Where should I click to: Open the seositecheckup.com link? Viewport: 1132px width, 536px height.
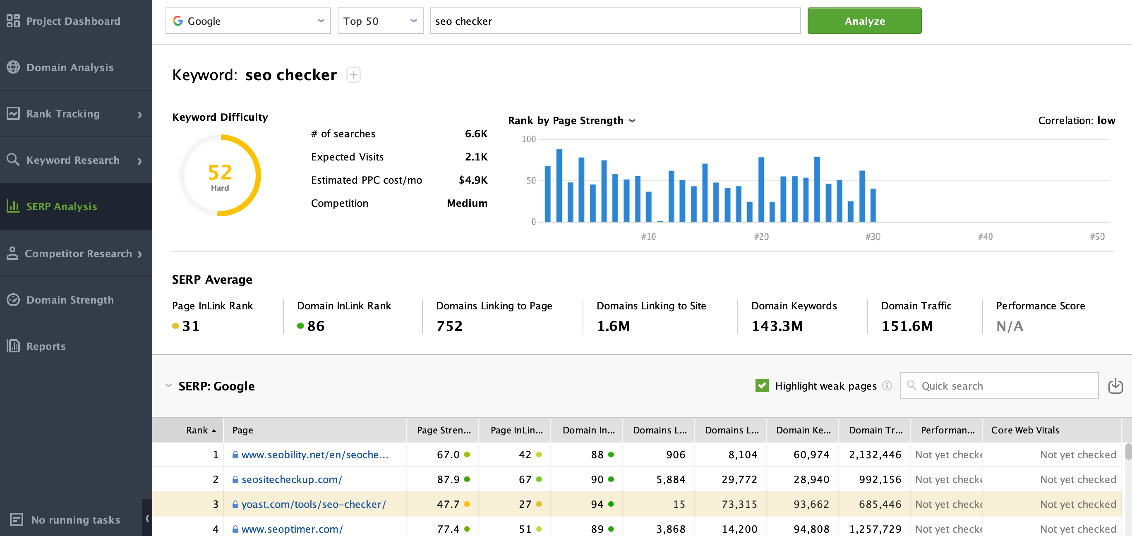(291, 479)
